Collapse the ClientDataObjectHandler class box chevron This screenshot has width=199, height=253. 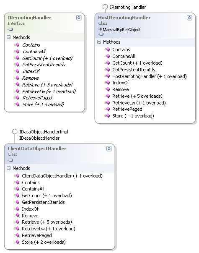coord(109,149)
